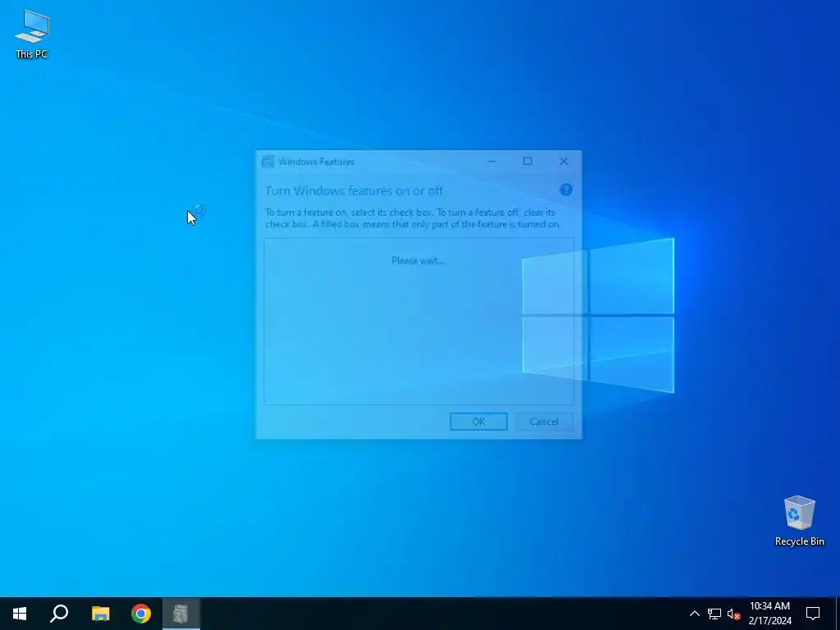Launch Google Chrome from the taskbar
This screenshot has height=630, width=840.
[141, 614]
